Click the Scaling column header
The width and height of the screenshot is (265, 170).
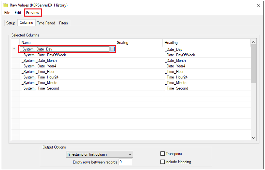(x=139, y=43)
